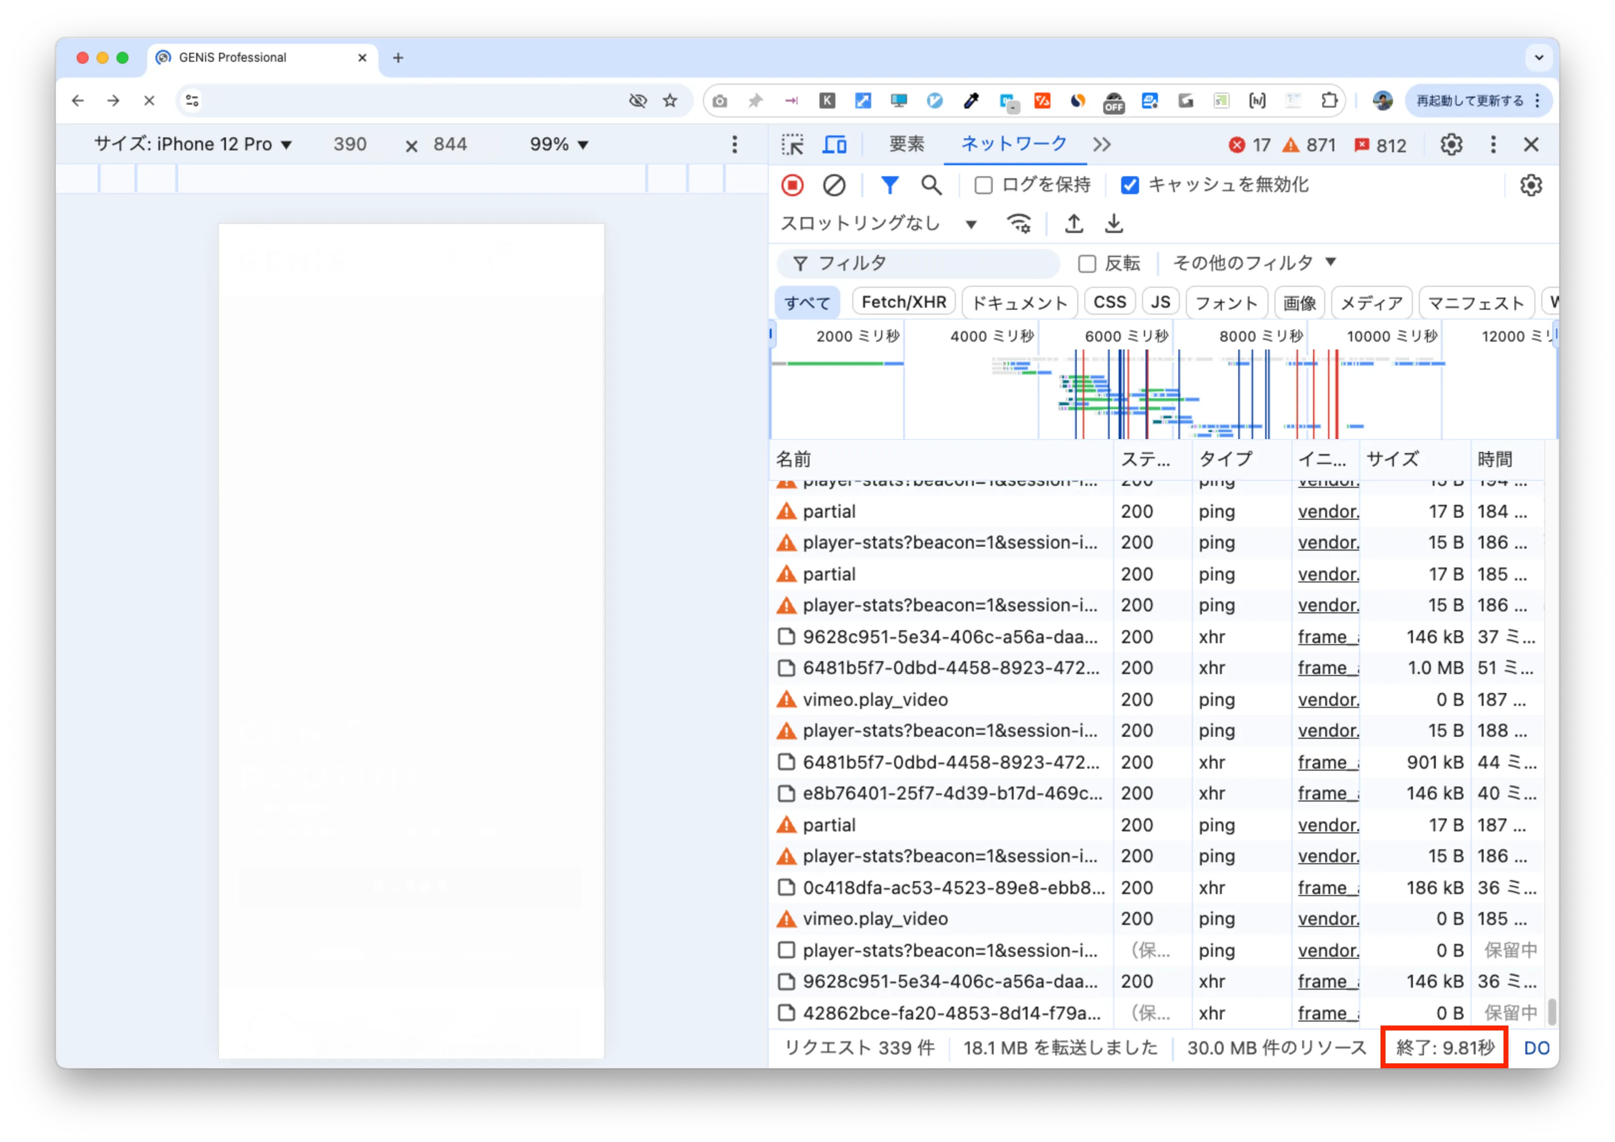Sort by タイプ column header
Viewport: 1615px width, 1142px height.
coord(1242,459)
